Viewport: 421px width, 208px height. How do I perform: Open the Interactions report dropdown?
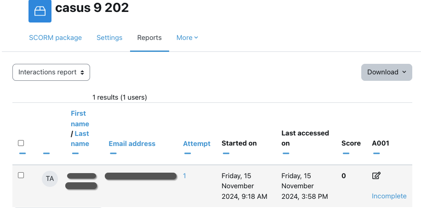pos(51,72)
